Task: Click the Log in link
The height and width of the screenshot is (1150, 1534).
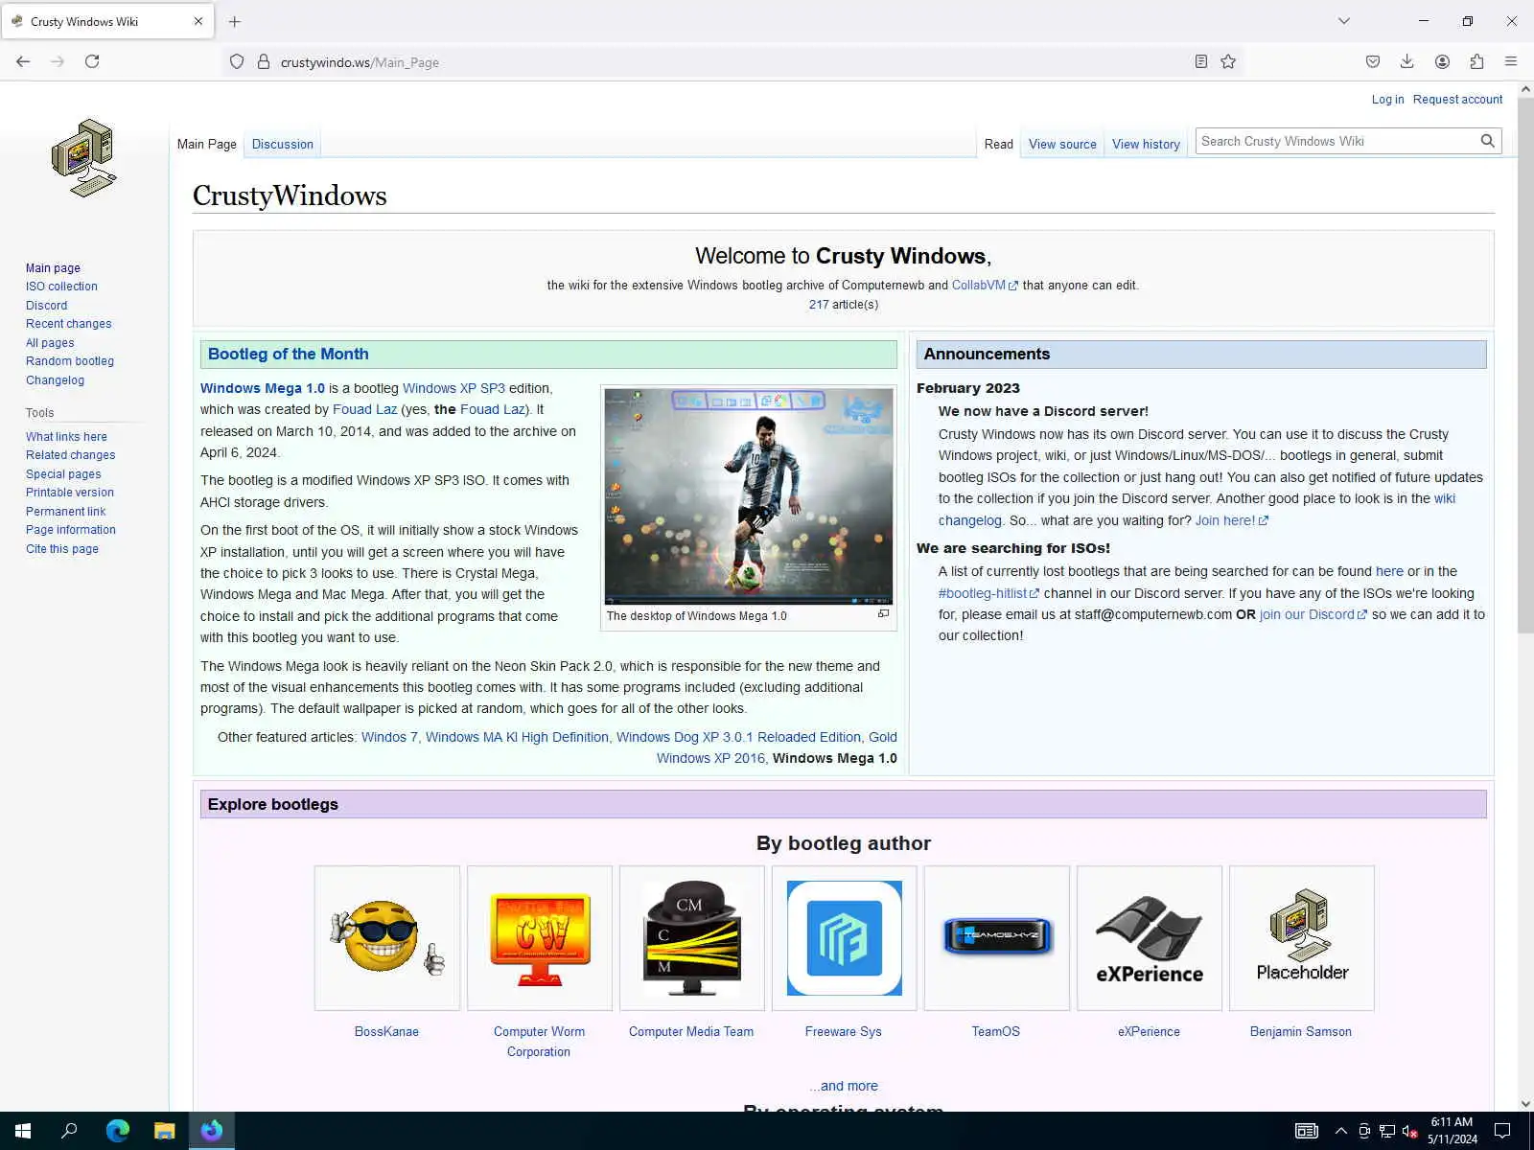Action: pos(1387,99)
